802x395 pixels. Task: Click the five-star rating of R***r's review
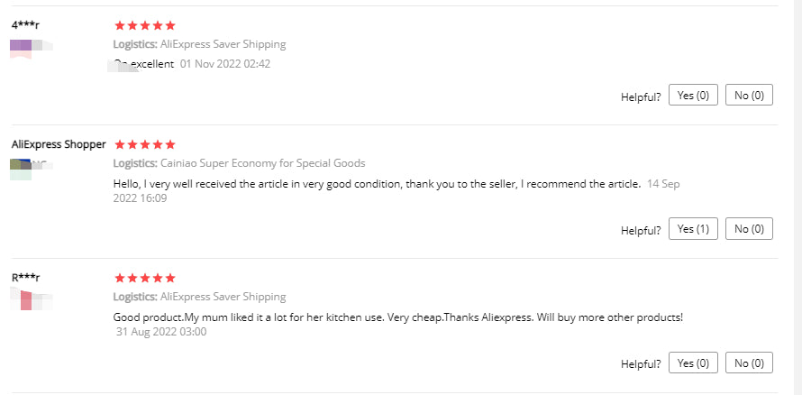pyautogui.click(x=145, y=278)
